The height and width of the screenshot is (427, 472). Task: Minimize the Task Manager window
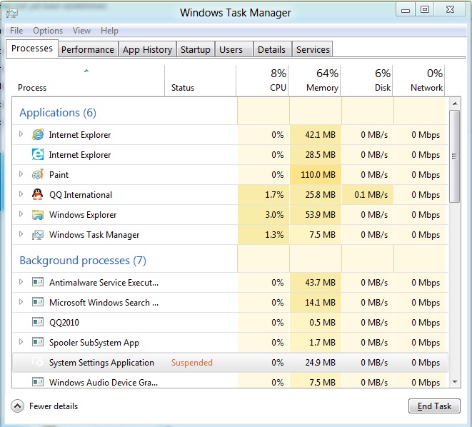coord(406,10)
